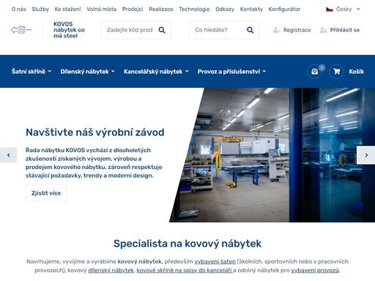Open the Služby menu item
This screenshot has height=281, width=375.
pos(40,10)
